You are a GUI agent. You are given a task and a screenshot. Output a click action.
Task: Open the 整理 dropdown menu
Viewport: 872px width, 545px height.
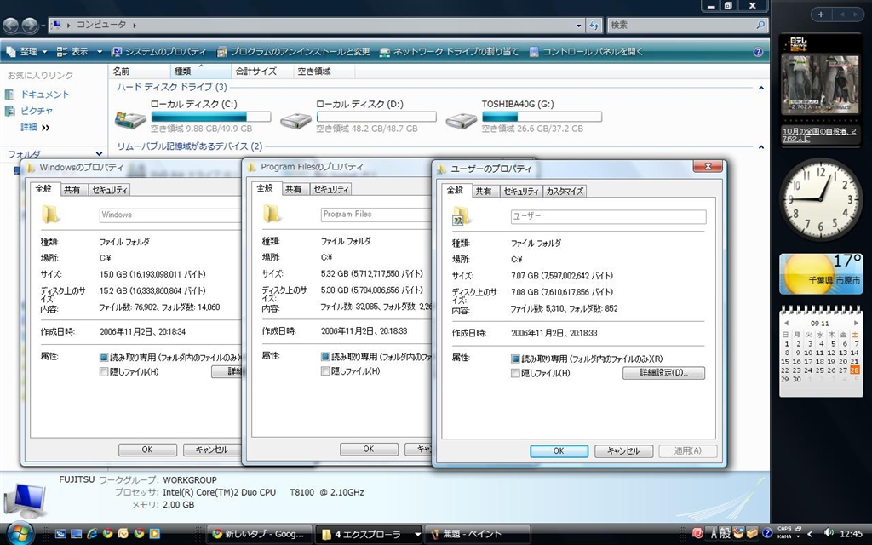[x=26, y=52]
